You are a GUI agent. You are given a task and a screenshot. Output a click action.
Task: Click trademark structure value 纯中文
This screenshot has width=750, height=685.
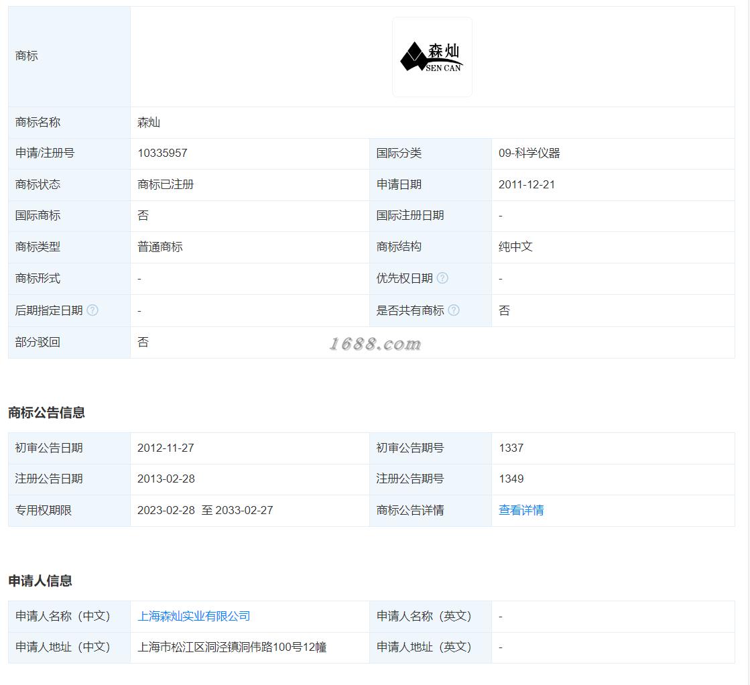515,247
